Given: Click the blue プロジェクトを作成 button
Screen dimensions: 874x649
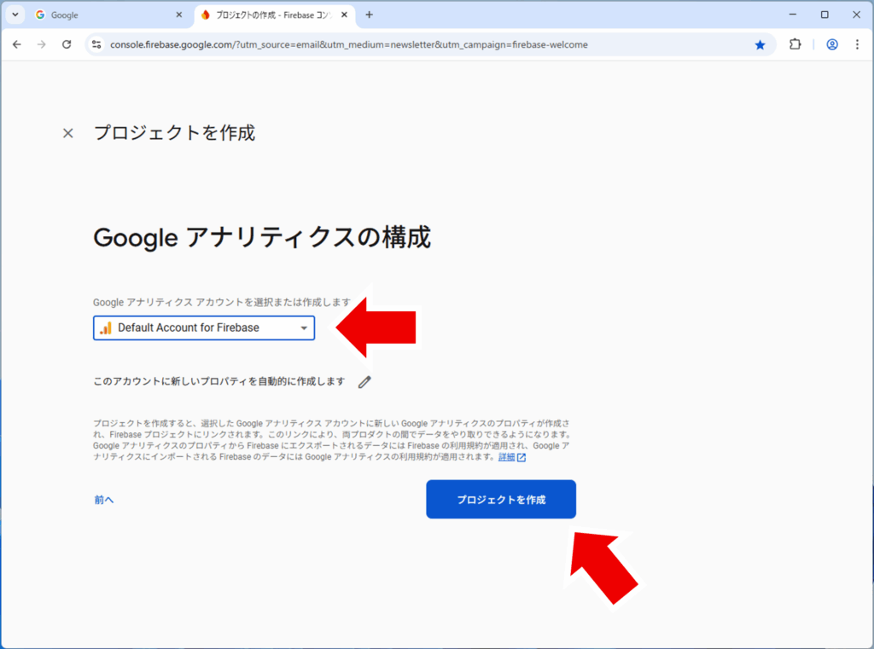Looking at the screenshot, I should [500, 499].
